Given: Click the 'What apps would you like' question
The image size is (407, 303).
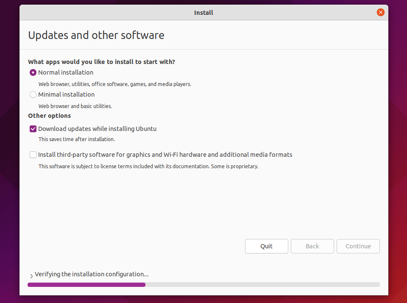Looking at the screenshot, I should point(101,62).
